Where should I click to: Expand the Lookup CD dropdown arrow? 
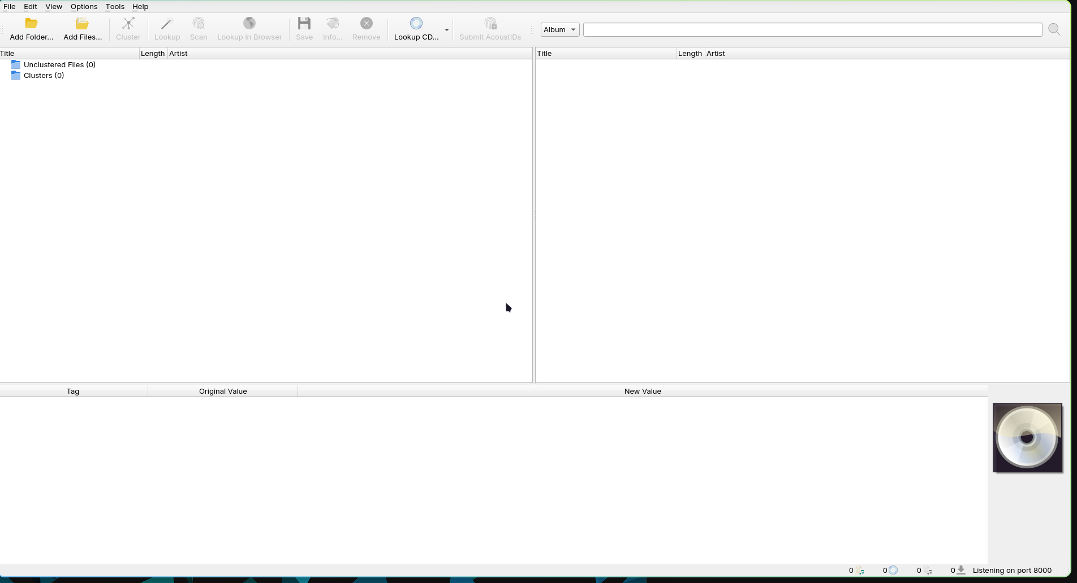pos(447,30)
